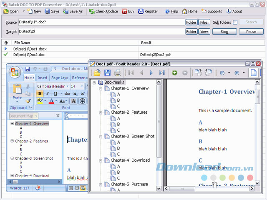Switch to the References tab in Word
The width and height of the screenshot is (267, 200).
80,78
